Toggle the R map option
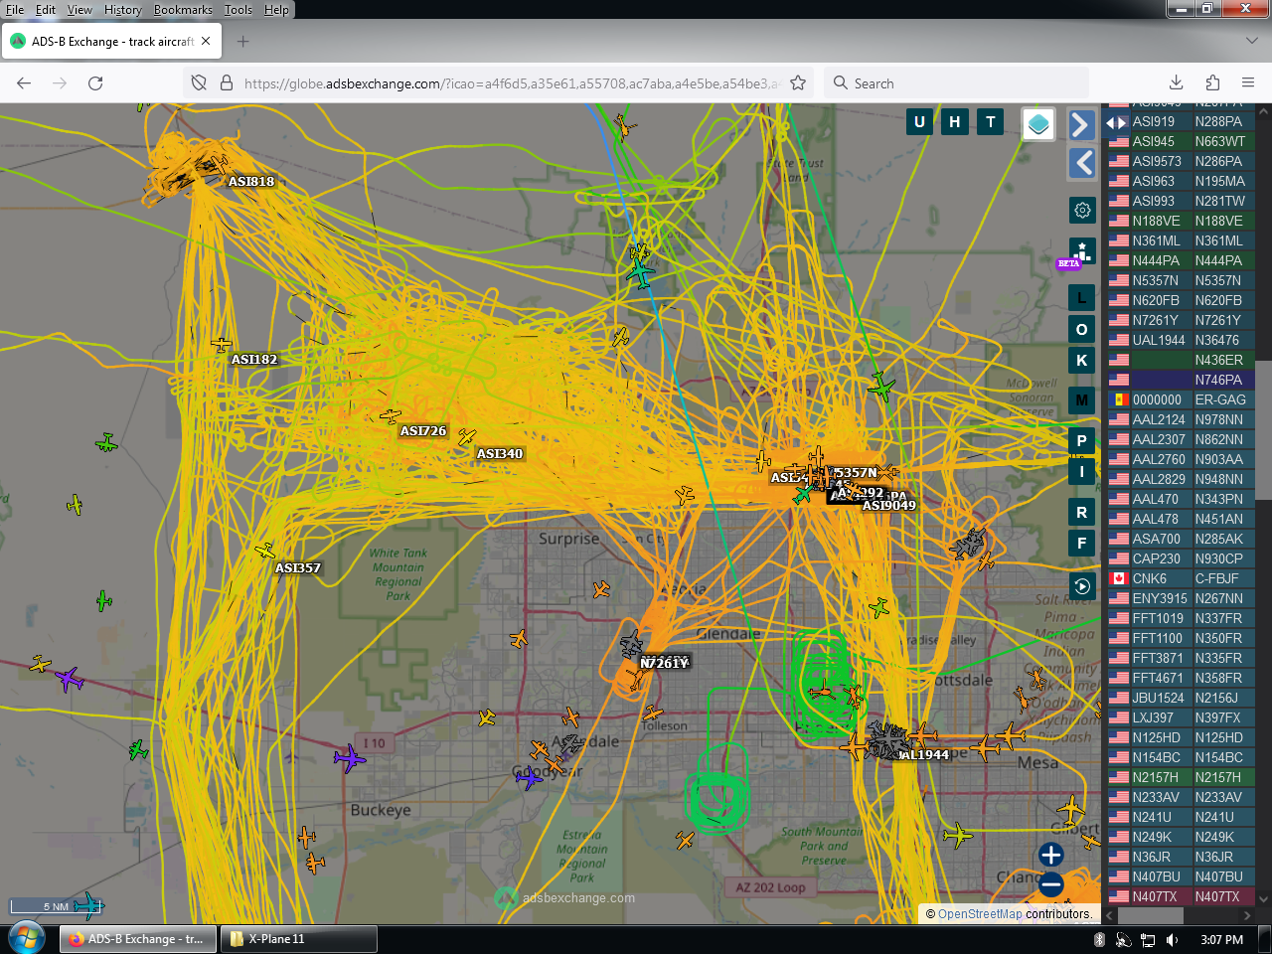 (1082, 513)
